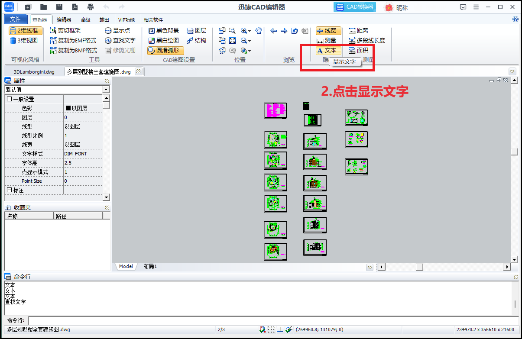The width and height of the screenshot is (522, 339).
Task: Switch to the 输出 ribbon tab
Action: click(104, 20)
